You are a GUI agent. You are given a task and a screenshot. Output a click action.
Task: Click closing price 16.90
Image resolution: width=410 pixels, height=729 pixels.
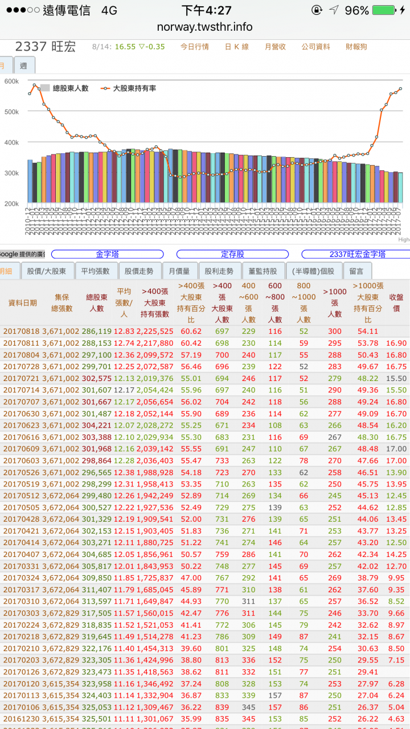[x=396, y=343]
